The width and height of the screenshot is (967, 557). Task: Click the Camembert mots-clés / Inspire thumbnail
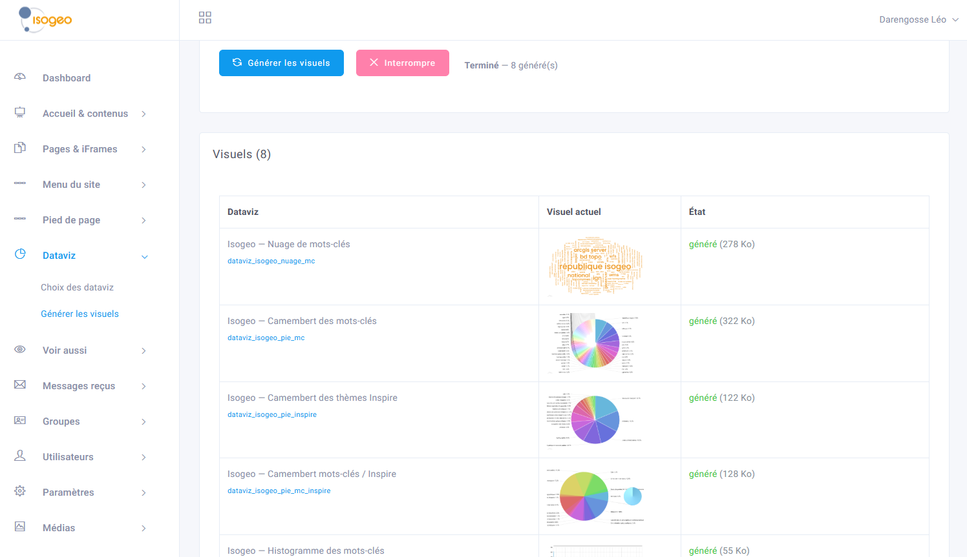(x=595, y=496)
